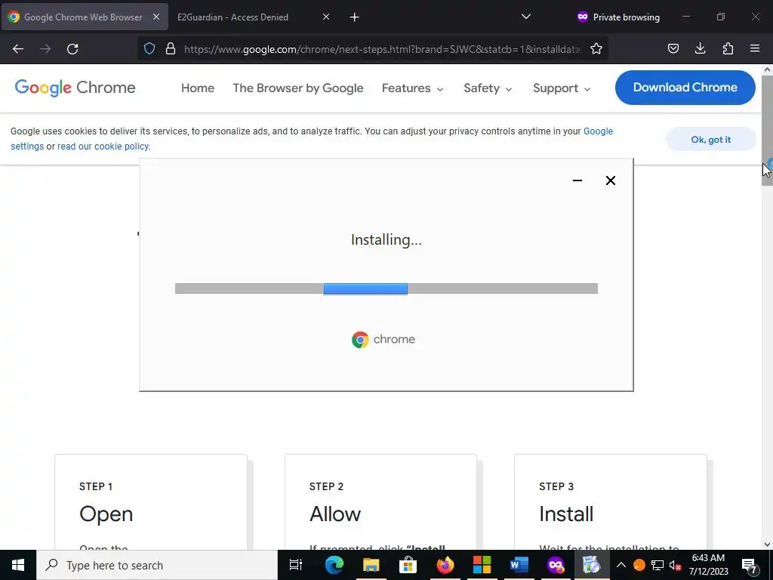Image resolution: width=773 pixels, height=580 pixels.
Task: Click the STEP 3 Install card
Action: (610, 502)
